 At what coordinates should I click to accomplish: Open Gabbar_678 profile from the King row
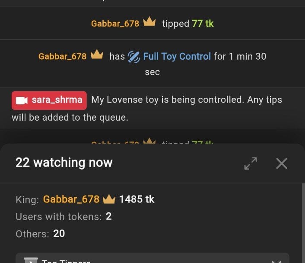click(x=71, y=199)
